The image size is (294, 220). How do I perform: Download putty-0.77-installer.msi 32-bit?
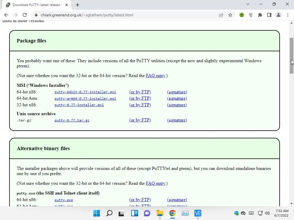79,105
